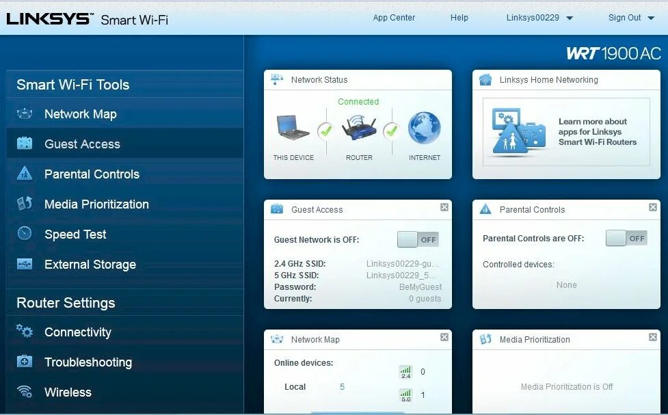Image resolution: width=668 pixels, height=415 pixels.
Task: Open Speed Test from the sidebar
Action: click(125, 234)
